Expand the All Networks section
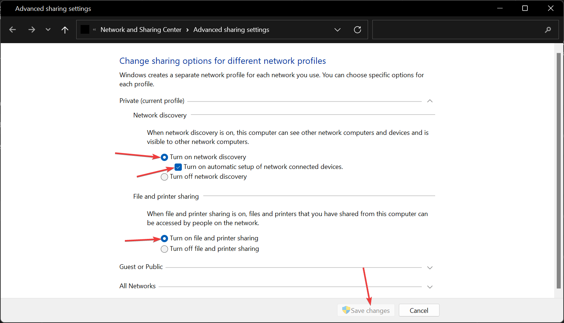The image size is (564, 323). pyautogui.click(x=430, y=287)
